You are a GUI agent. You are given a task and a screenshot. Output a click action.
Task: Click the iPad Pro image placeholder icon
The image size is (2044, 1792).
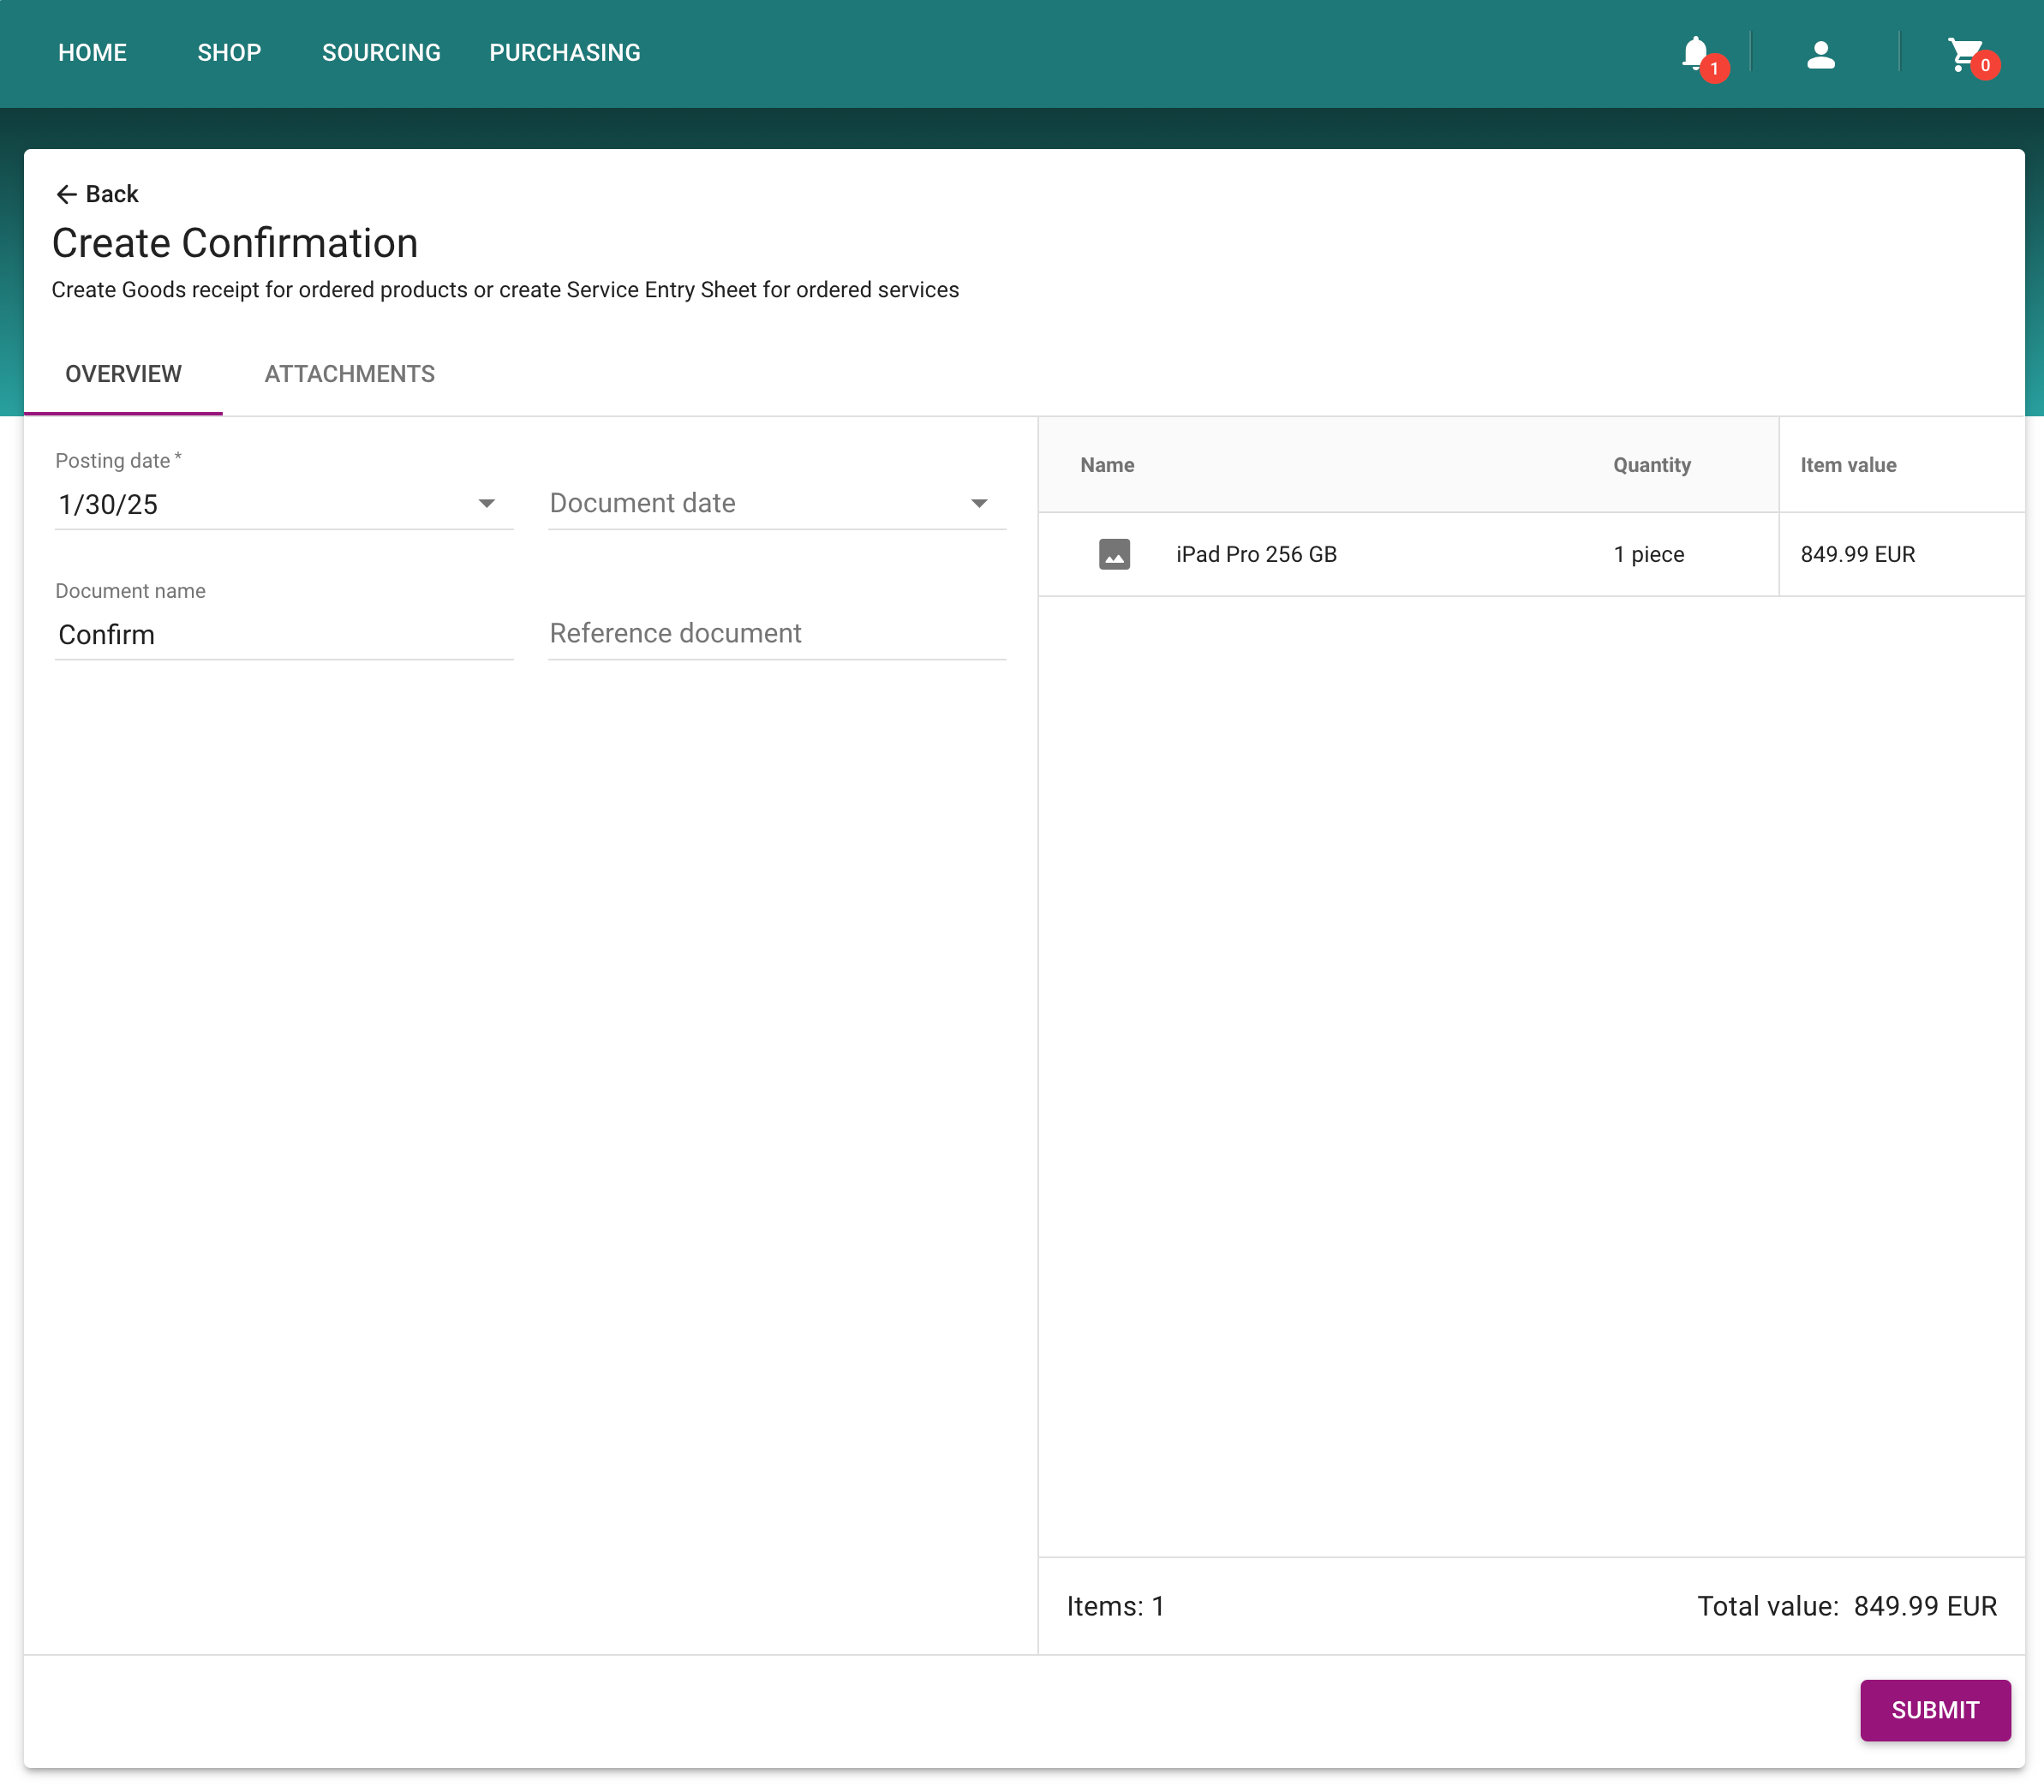click(1114, 554)
